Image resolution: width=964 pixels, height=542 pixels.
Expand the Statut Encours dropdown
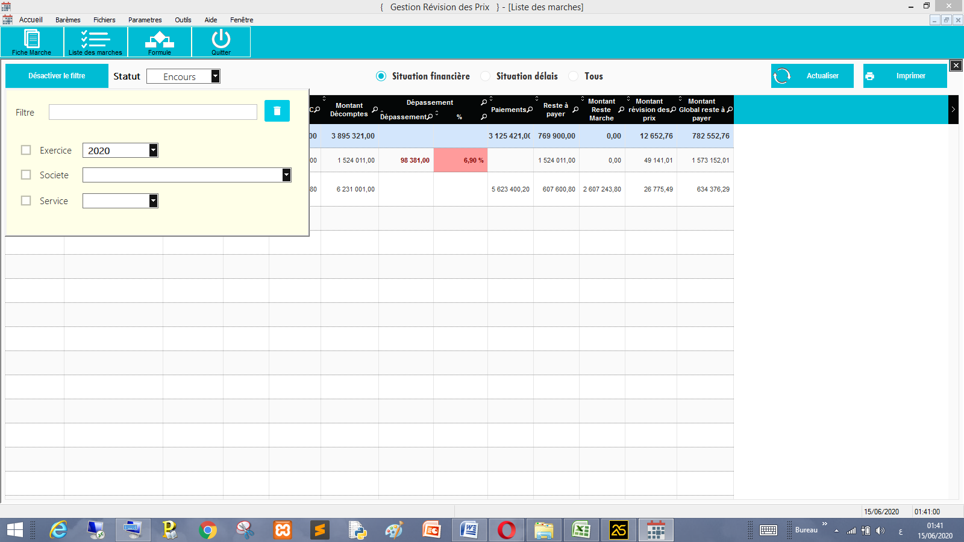point(215,76)
